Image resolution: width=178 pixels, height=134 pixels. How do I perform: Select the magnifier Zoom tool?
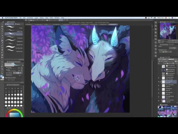point(2,24)
